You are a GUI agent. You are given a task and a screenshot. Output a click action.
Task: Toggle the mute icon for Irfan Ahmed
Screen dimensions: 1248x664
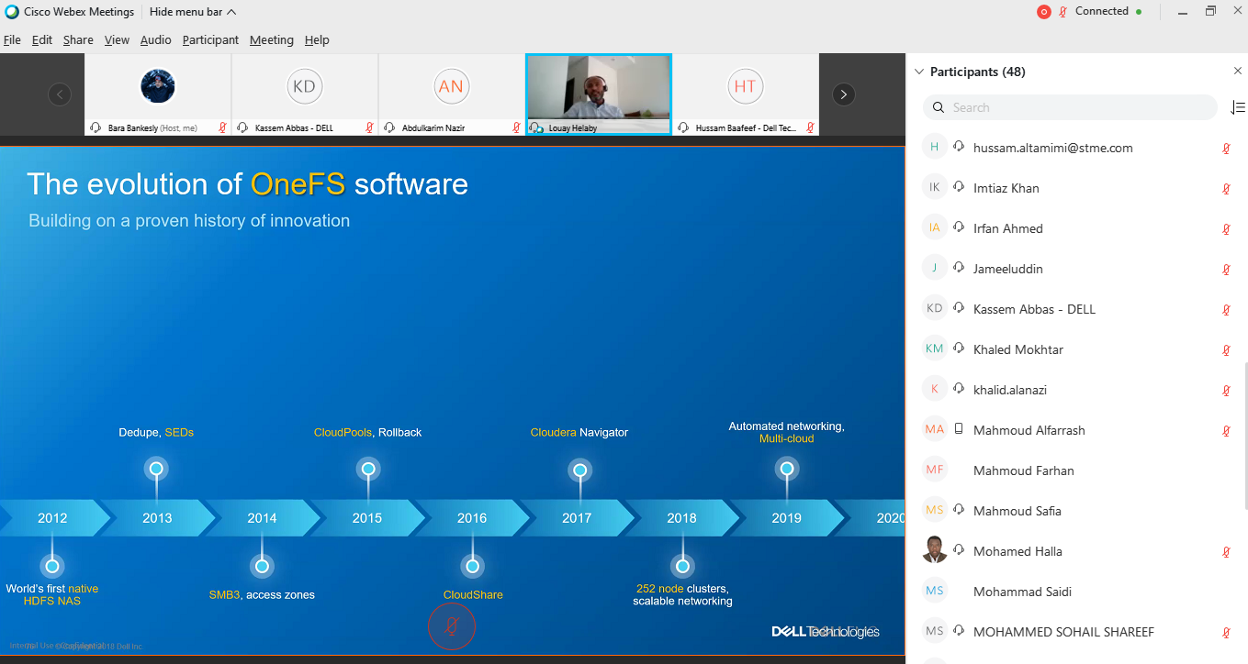coord(1226,228)
